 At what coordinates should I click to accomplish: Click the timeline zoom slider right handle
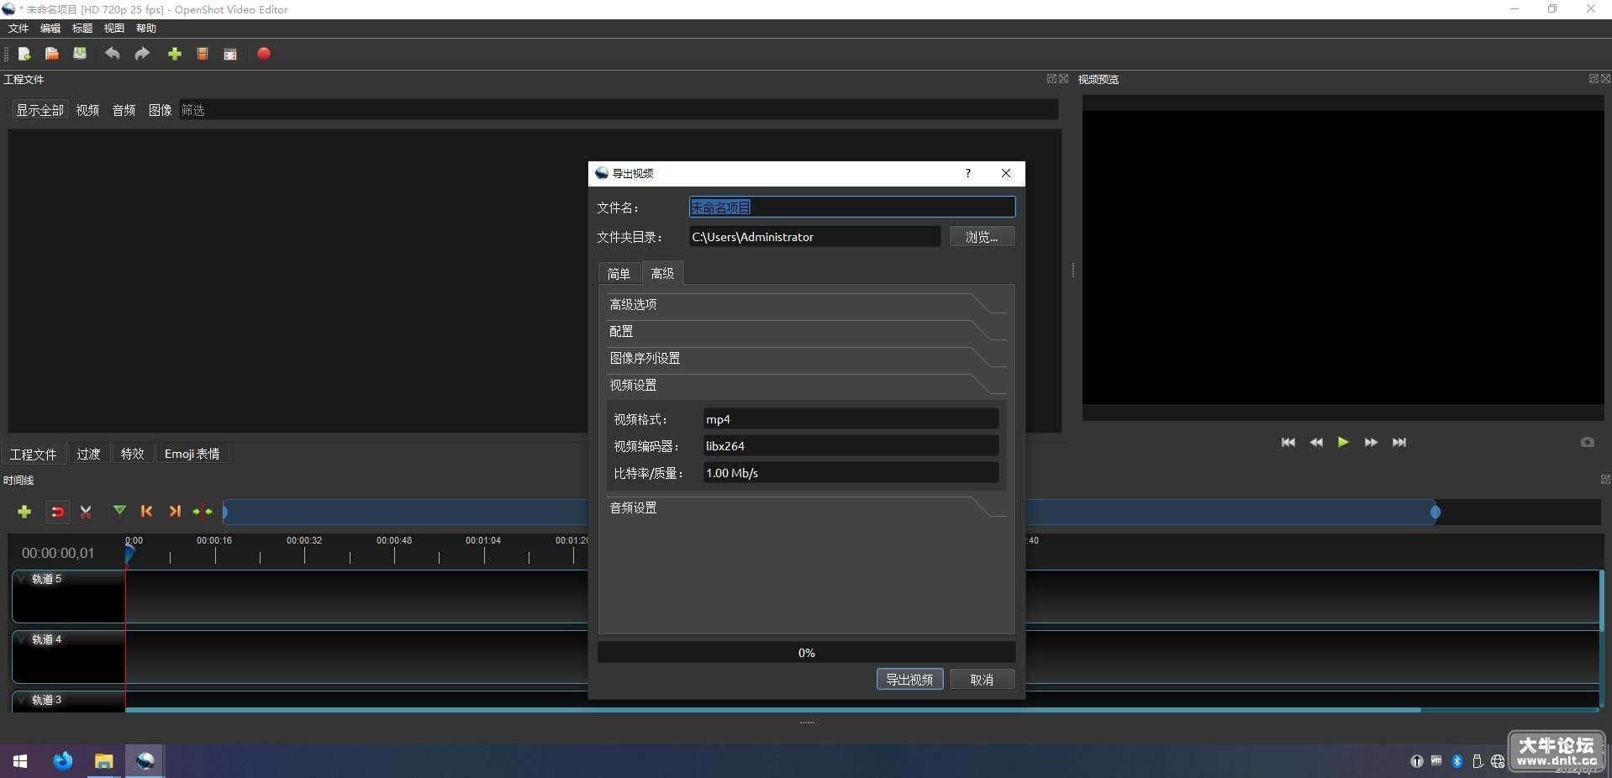[x=1436, y=512]
